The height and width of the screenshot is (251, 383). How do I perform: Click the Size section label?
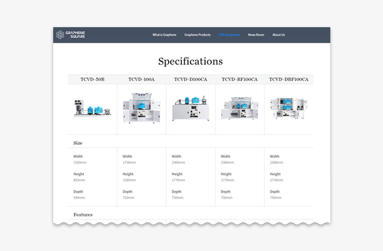[78, 143]
